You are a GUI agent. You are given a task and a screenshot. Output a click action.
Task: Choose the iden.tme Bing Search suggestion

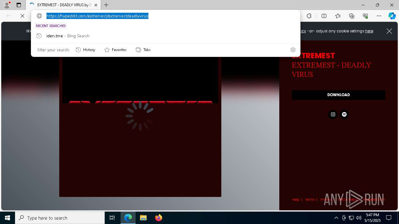[166, 36]
